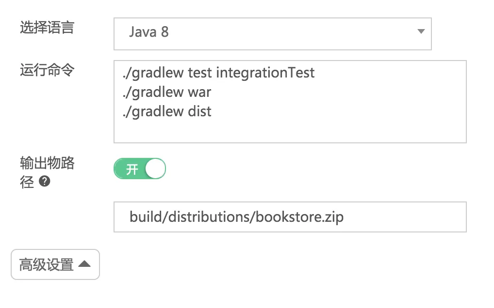This screenshot has width=494, height=308.
Task: Click the 开 text on the switch
Action: 132,170
